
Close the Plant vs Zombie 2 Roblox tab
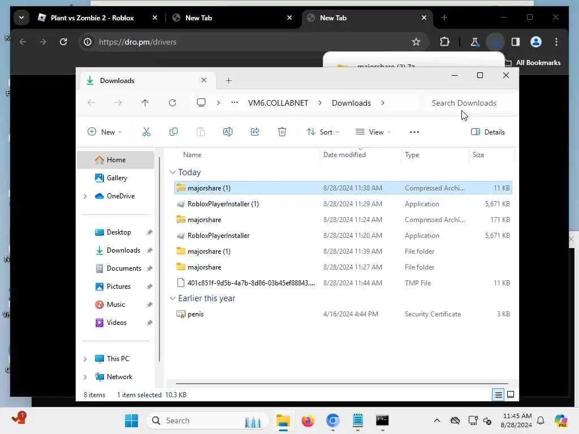155,18
